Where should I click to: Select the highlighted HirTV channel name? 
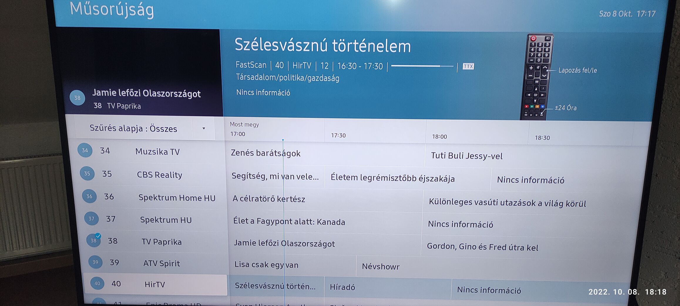pyautogui.click(x=155, y=284)
